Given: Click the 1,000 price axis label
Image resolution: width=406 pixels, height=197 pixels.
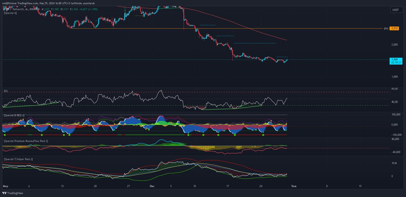Looking at the screenshot, I should [x=394, y=76].
